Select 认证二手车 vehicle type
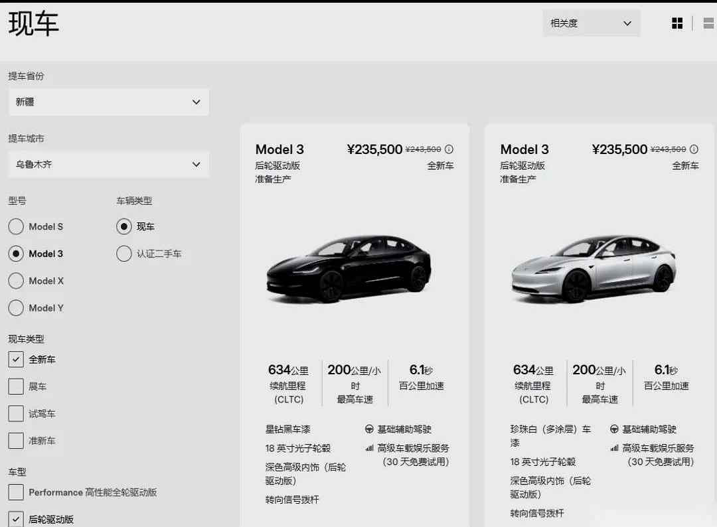Viewport: 717px width, 527px height. click(123, 254)
